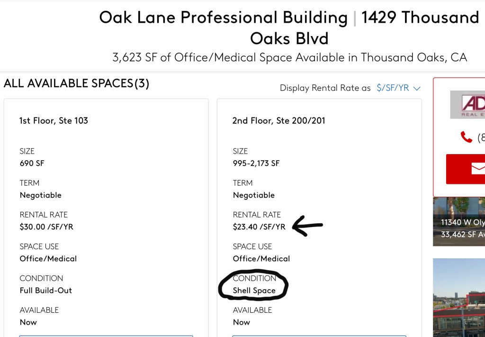Click the hand-drawn arrow annotation
485x337 pixels.
coord(308,226)
